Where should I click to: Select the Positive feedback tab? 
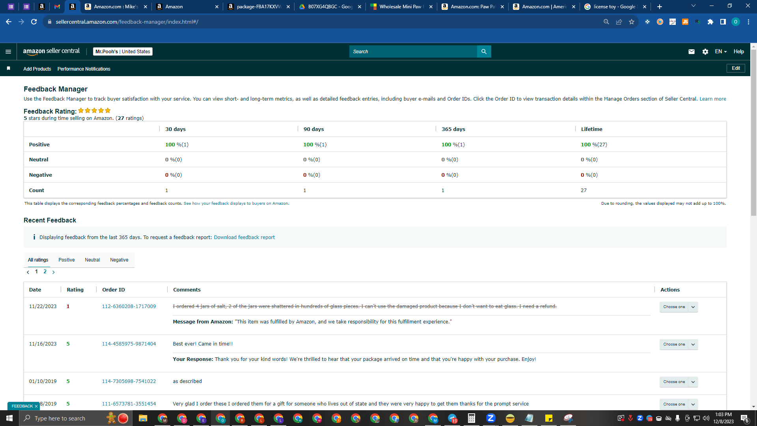(x=67, y=260)
